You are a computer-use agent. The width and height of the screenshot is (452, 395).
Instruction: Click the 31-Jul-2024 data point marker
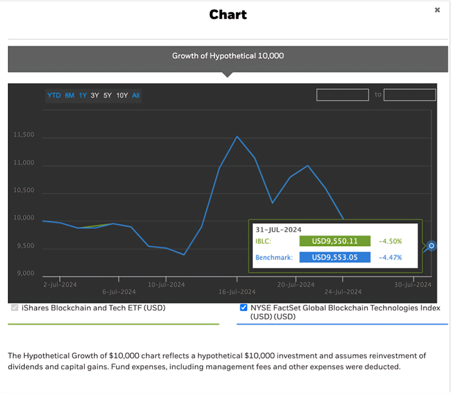[x=432, y=246]
